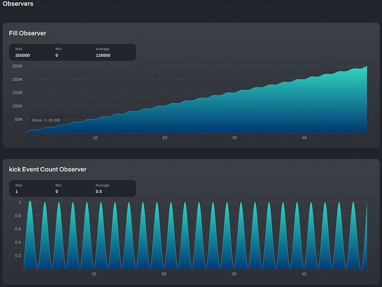Click the Min label in Fill Observer stats

click(x=59, y=49)
